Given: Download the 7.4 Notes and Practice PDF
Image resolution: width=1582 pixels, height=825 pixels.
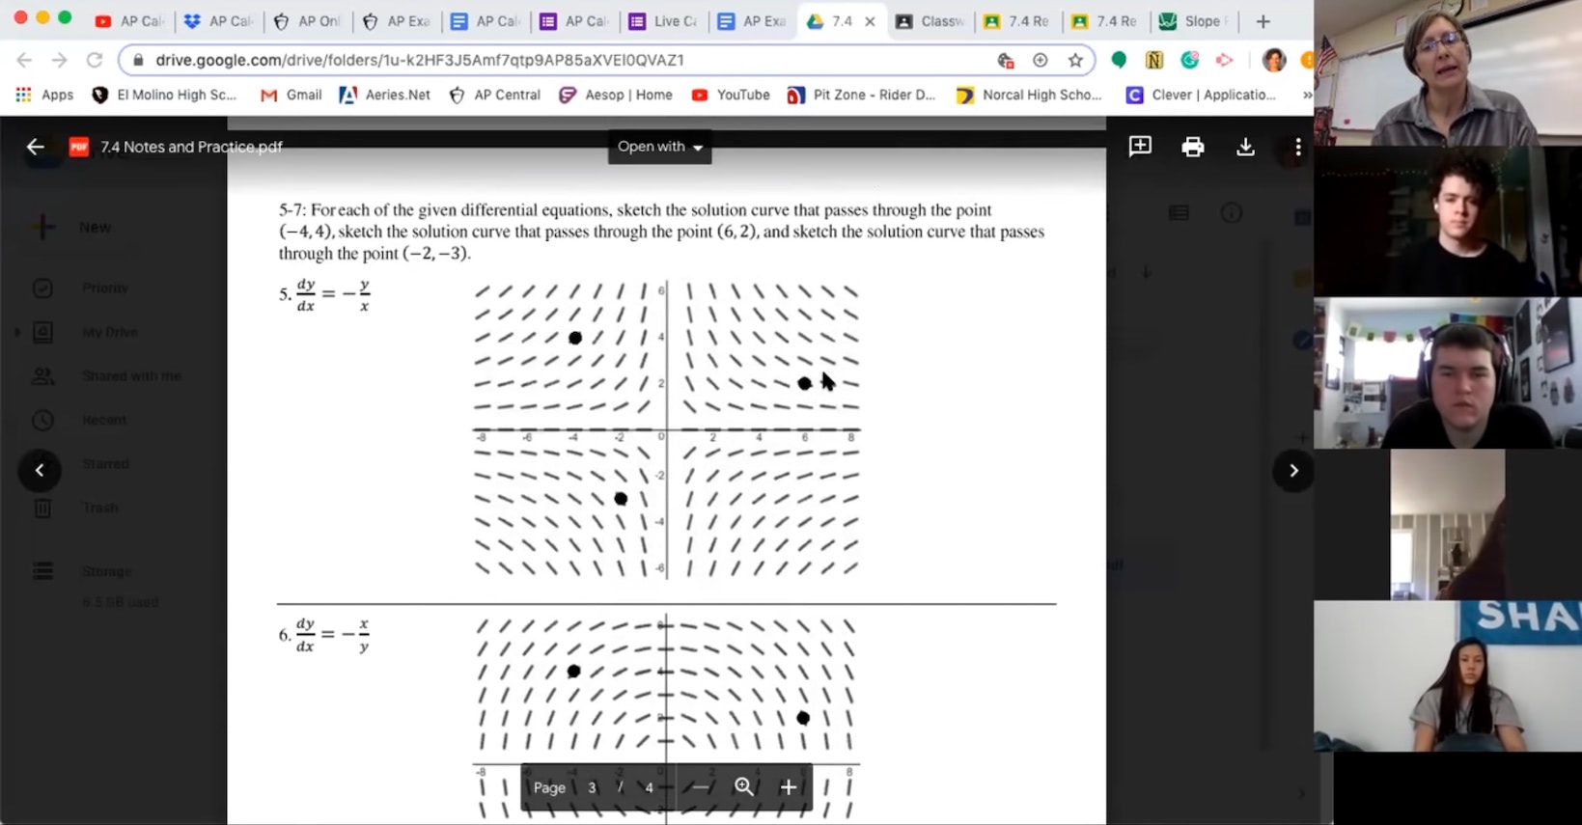Looking at the screenshot, I should click(x=1245, y=147).
